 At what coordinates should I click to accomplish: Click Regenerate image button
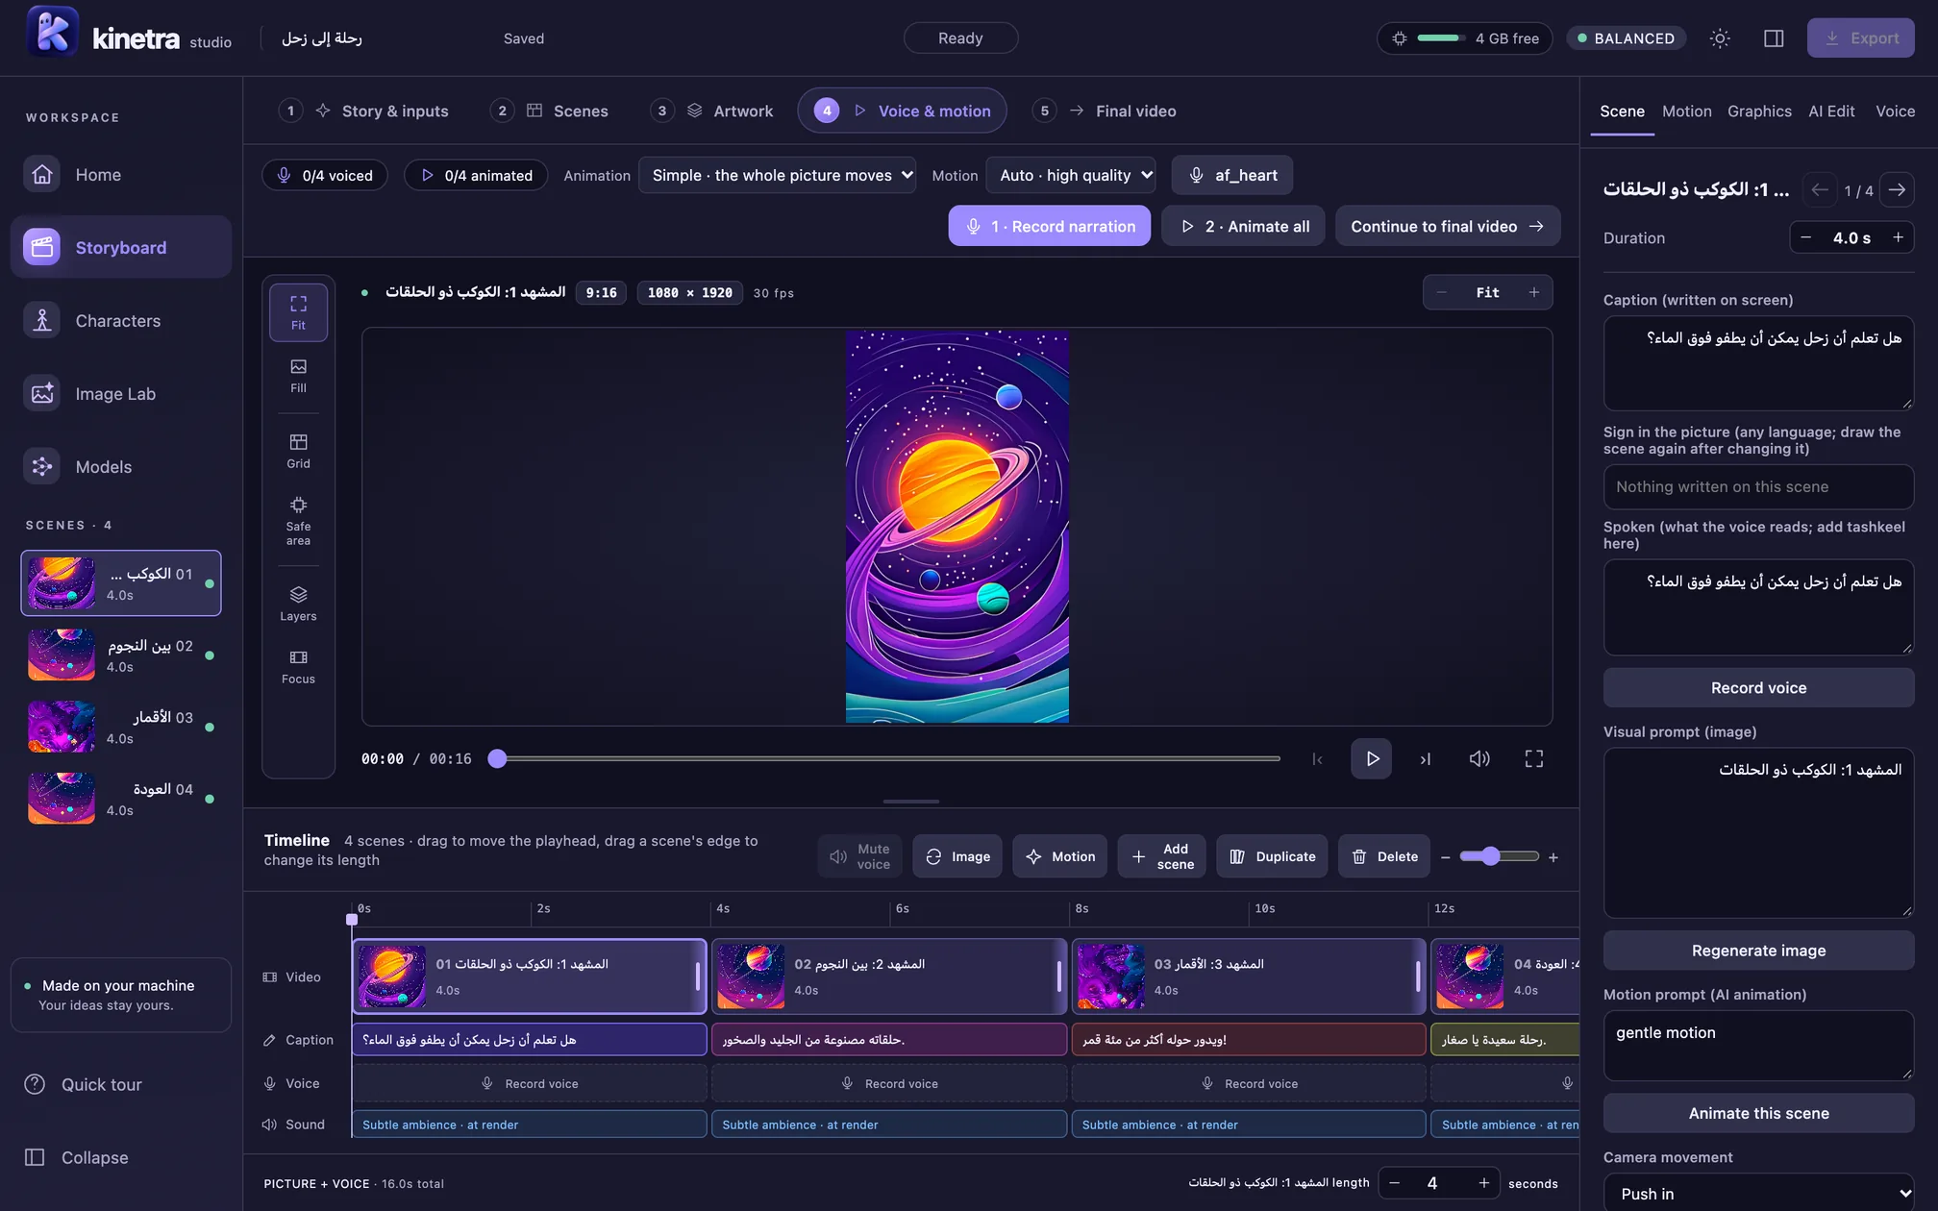tap(1758, 951)
